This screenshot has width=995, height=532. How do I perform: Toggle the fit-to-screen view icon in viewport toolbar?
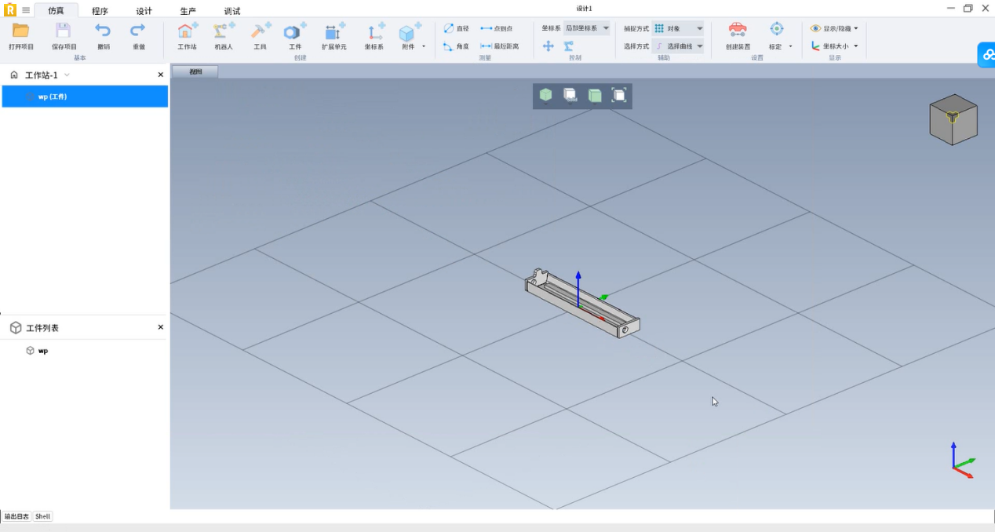[619, 95]
